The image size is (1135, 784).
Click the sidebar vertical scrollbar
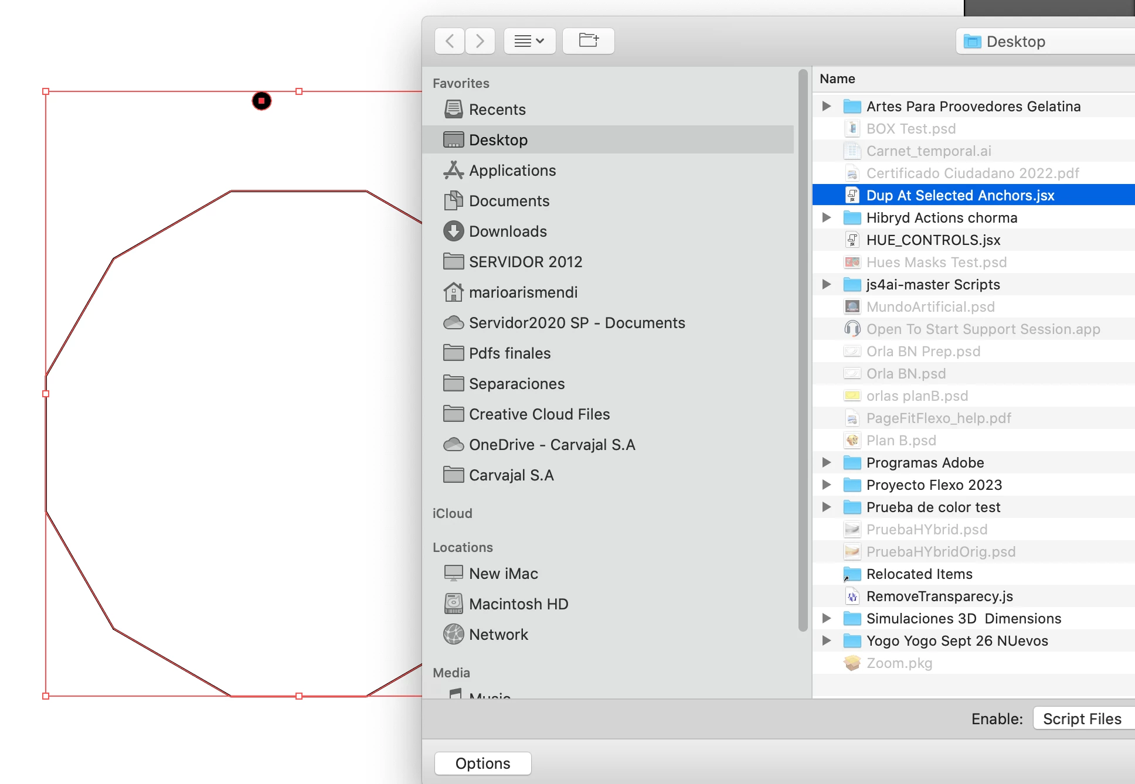click(803, 352)
